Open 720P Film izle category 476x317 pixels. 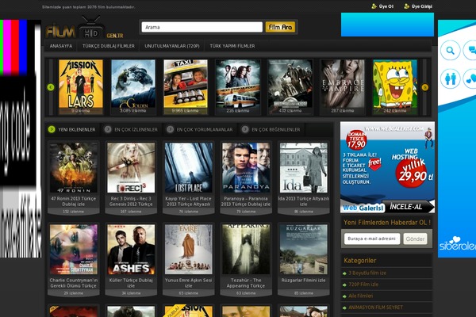coord(363,285)
